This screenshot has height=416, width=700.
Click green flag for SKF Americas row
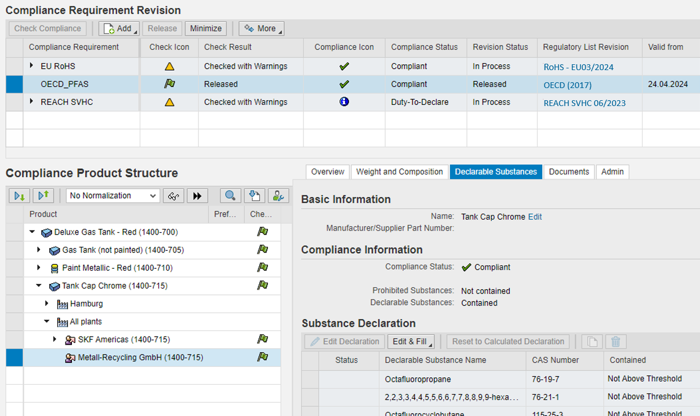[263, 340]
